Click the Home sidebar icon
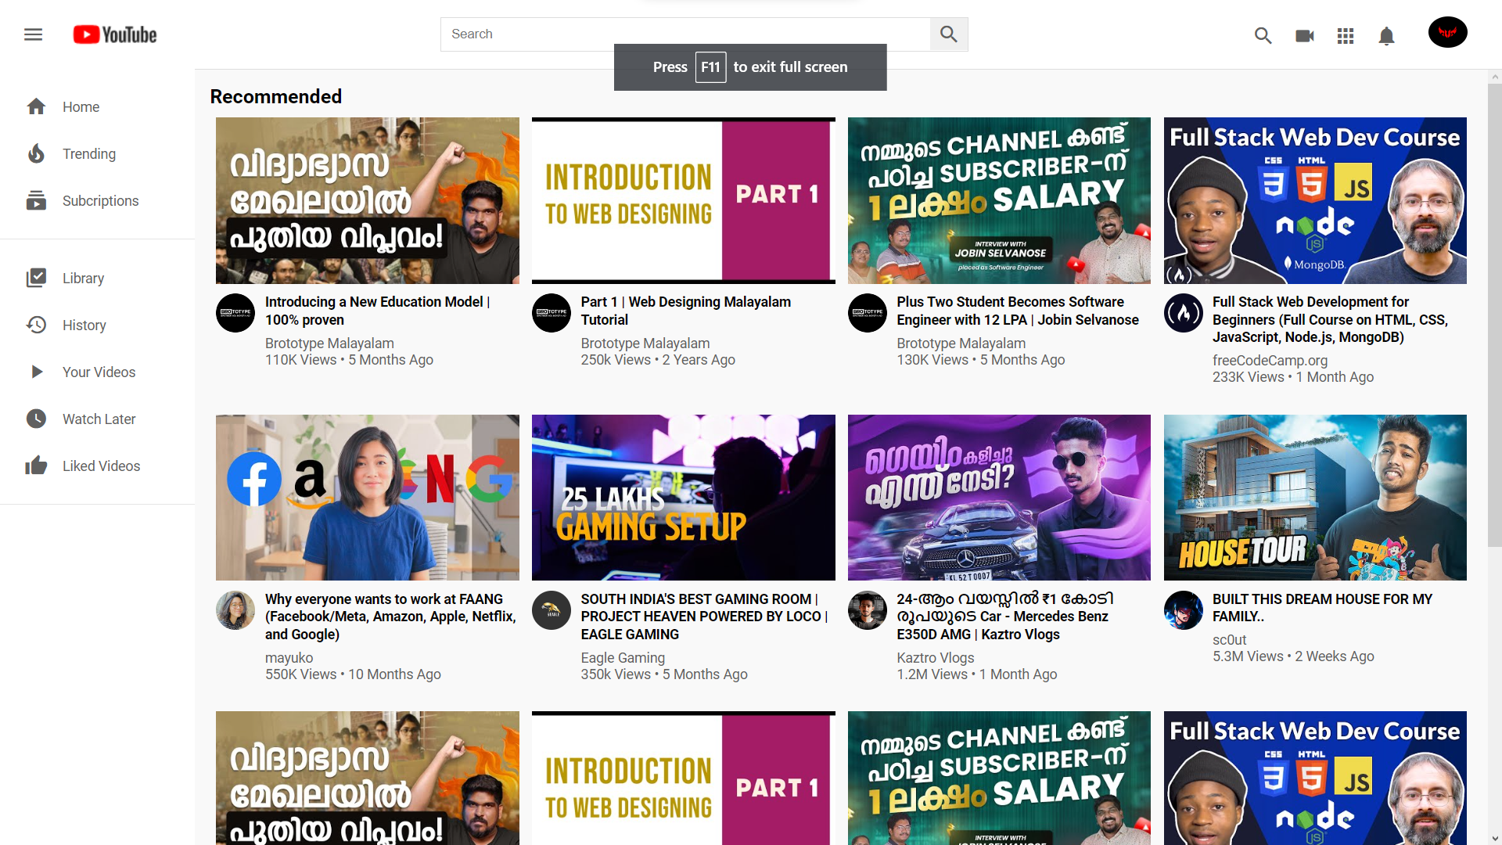The width and height of the screenshot is (1502, 845). 36,106
